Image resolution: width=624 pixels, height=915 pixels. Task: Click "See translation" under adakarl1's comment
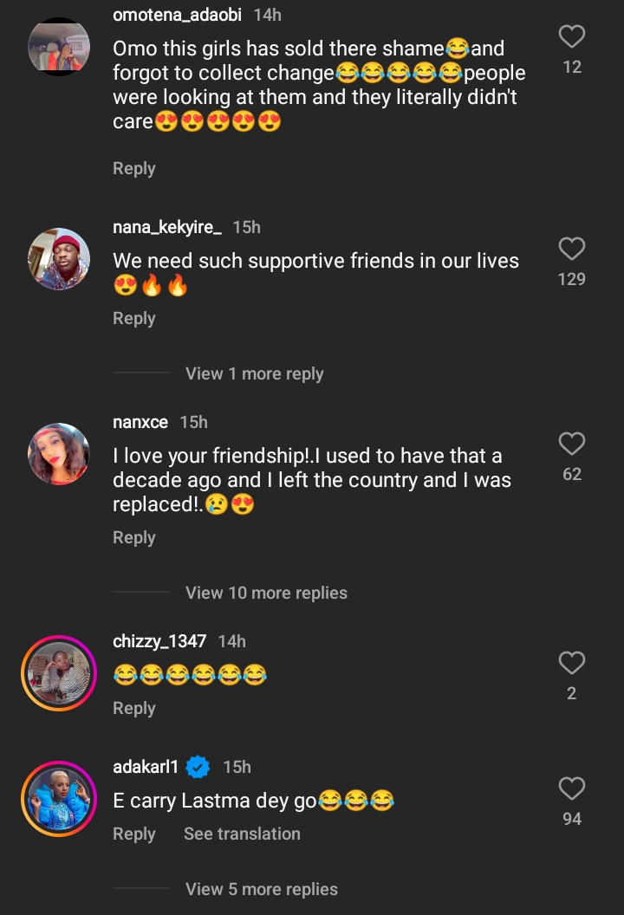point(242,834)
